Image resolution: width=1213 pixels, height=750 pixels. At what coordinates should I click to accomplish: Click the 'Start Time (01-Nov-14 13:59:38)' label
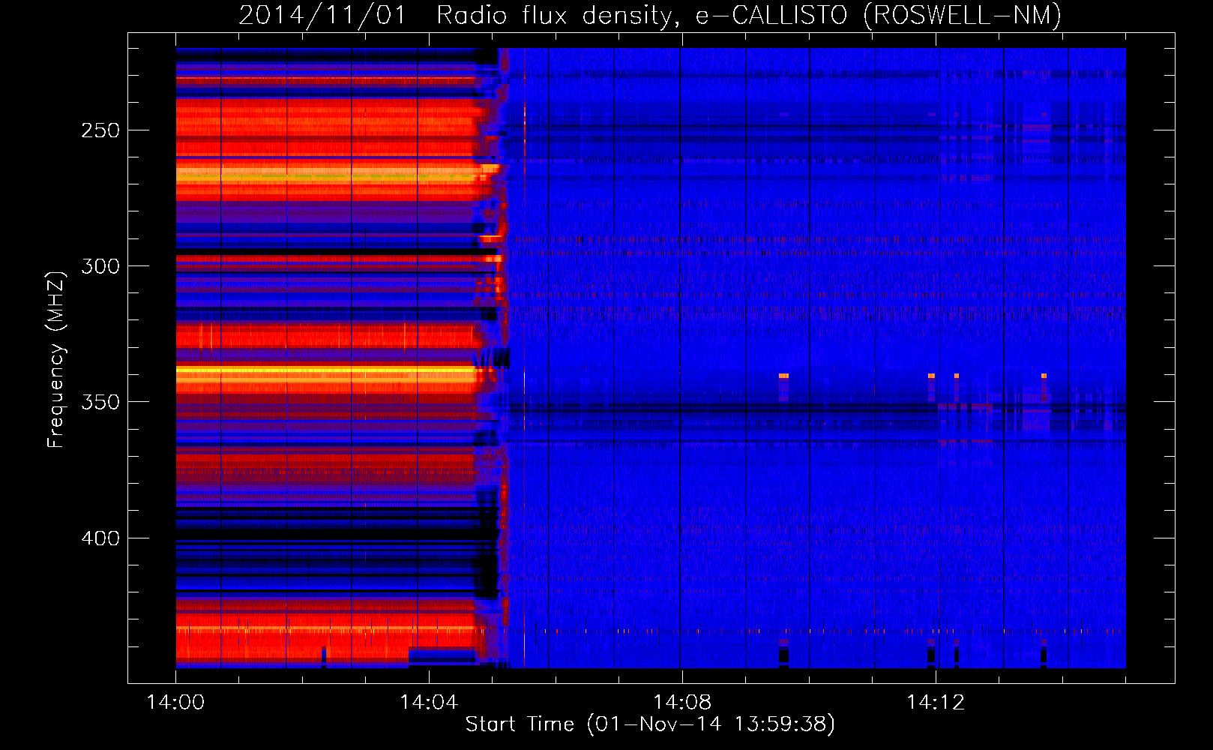click(650, 724)
